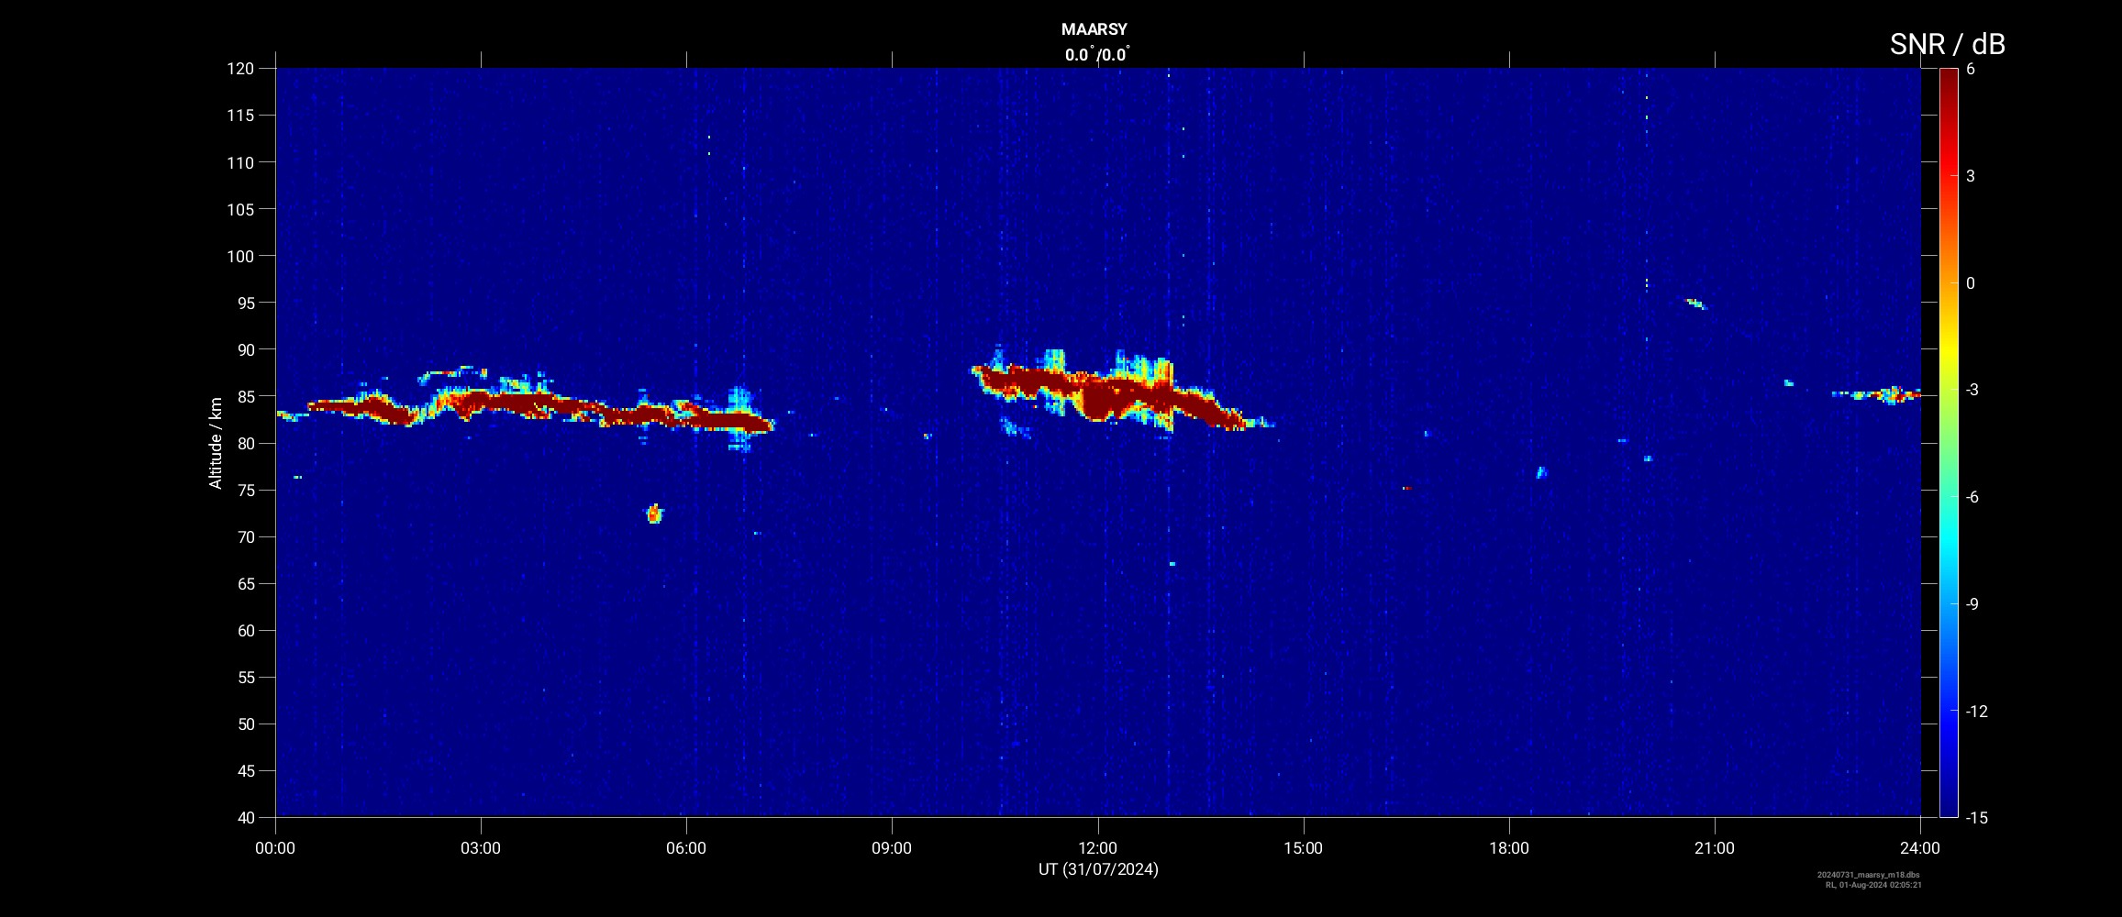Click altitude tick label "50"
This screenshot has width=2122, height=917.
(245, 724)
